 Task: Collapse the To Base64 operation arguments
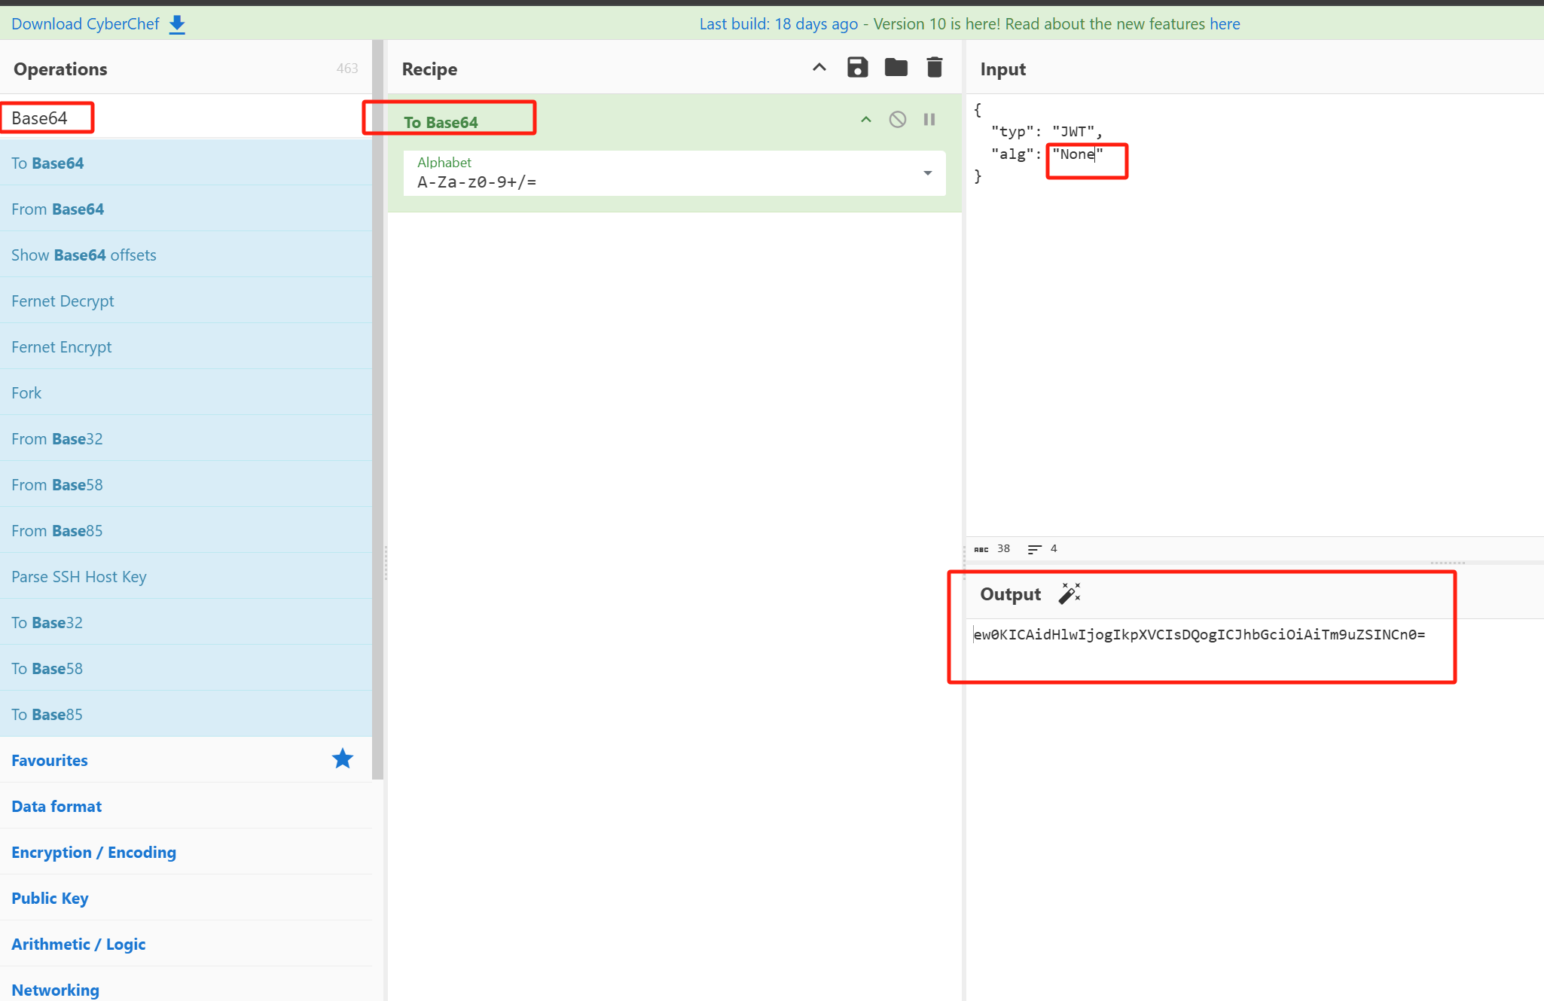(x=866, y=120)
